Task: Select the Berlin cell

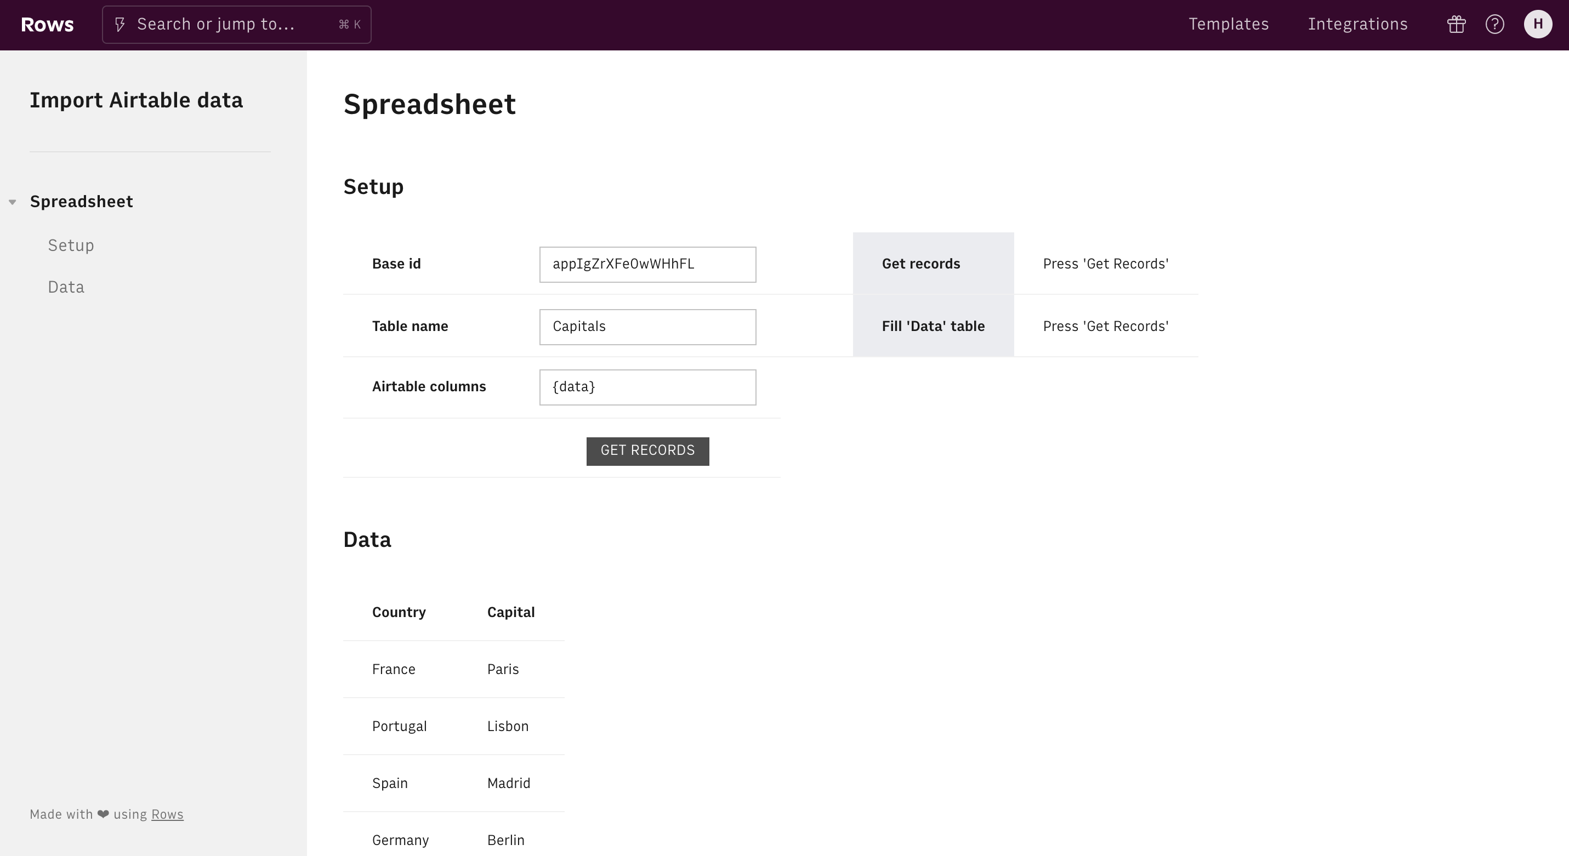Action: 505,840
